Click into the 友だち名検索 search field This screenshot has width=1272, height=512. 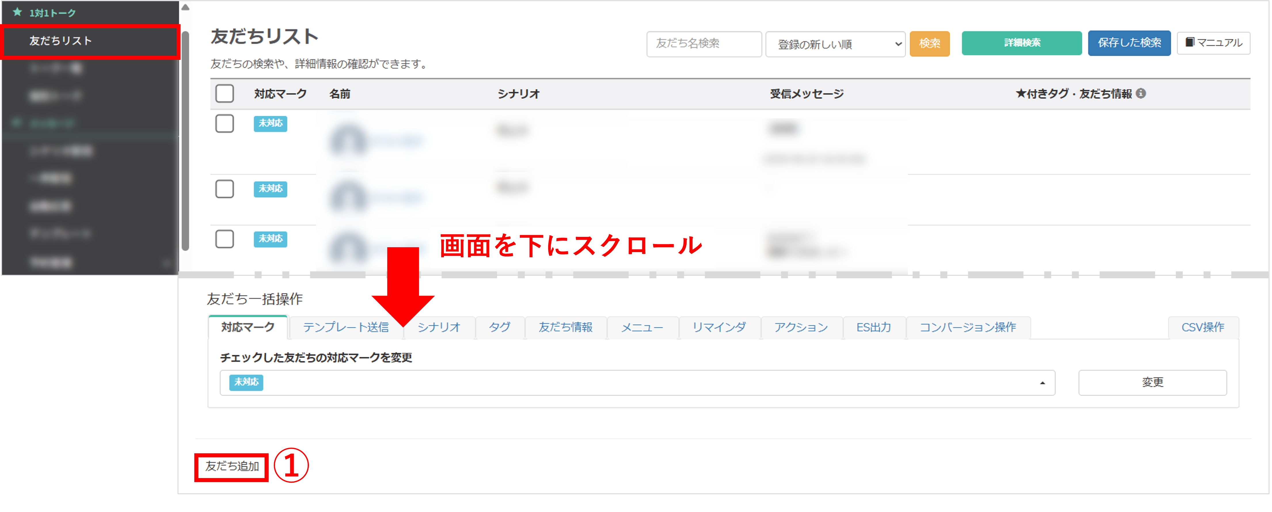(x=704, y=44)
